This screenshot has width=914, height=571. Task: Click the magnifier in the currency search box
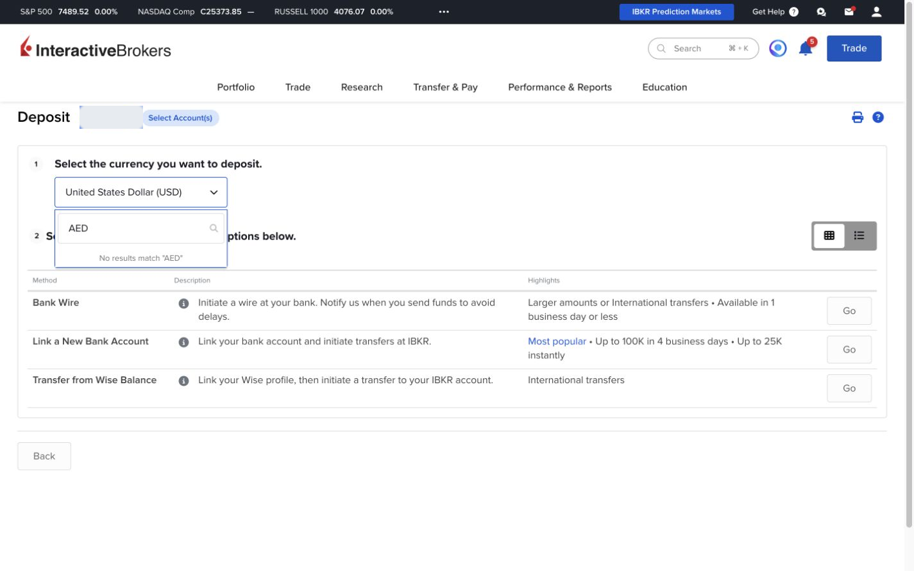point(214,228)
